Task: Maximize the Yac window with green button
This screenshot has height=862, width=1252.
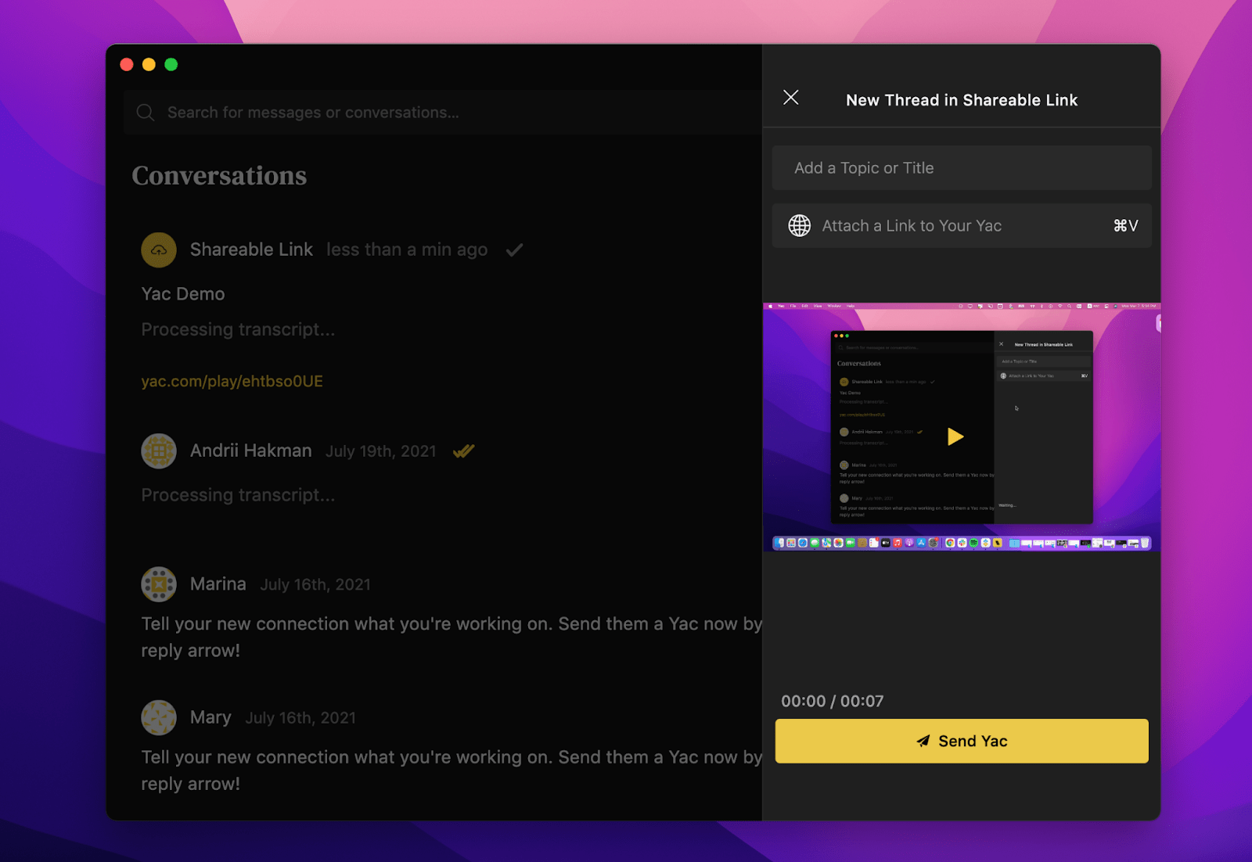Action: [171, 65]
